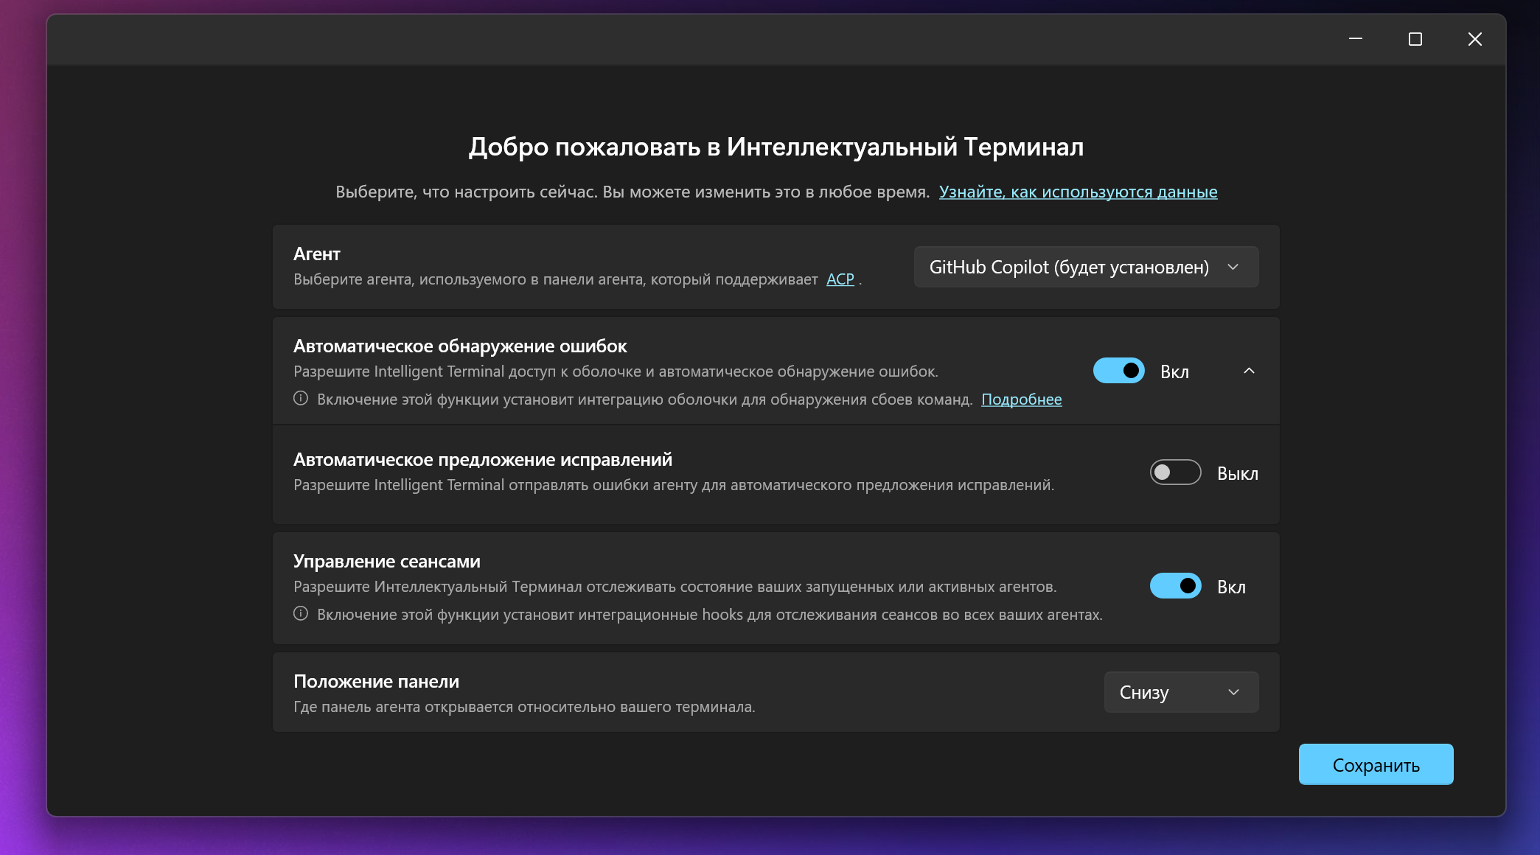
Task: Click the info icon under Управление сеансами
Action: pyautogui.click(x=301, y=614)
